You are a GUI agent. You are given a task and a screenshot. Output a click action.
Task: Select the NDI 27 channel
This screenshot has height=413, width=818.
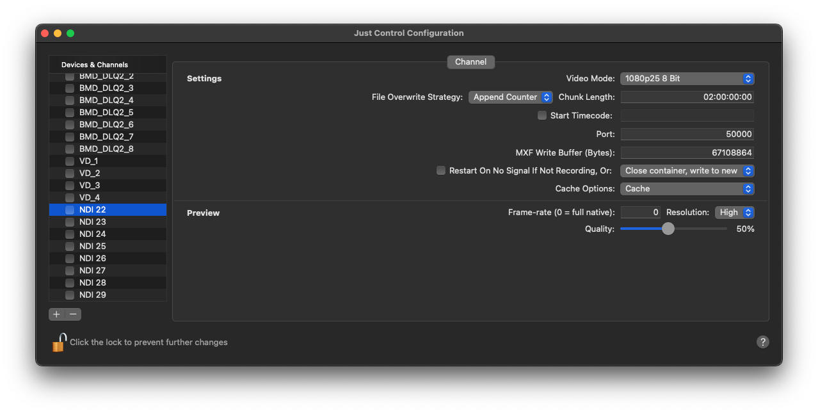(108, 271)
